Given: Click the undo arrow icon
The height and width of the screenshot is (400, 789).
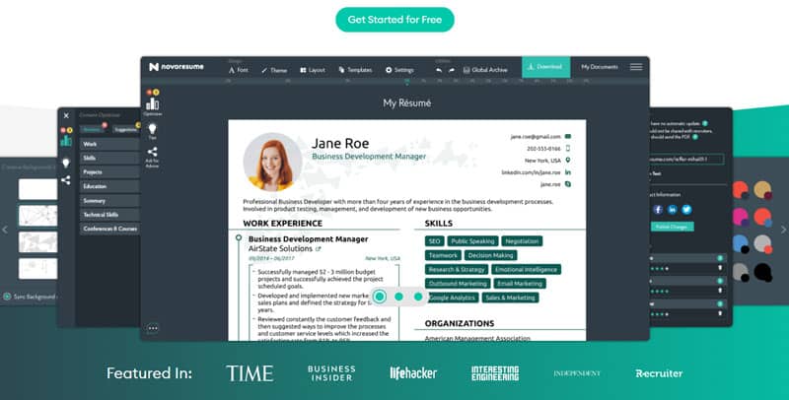Looking at the screenshot, I should click(x=439, y=70).
